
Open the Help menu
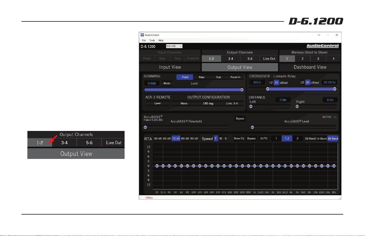161,40
